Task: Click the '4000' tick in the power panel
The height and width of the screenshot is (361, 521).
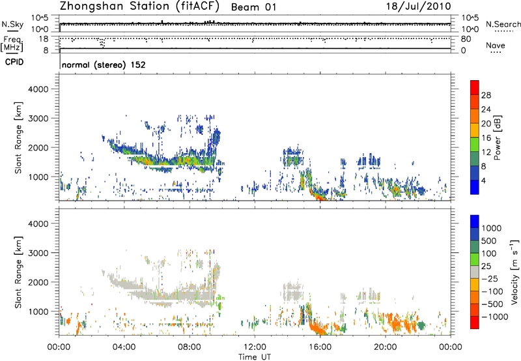Action: point(38,89)
